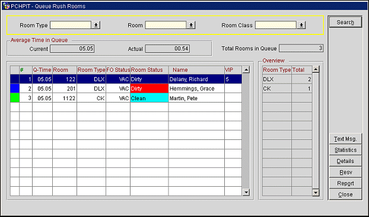Image resolution: width=369 pixels, height=217 pixels.
Task: Generate the queue Report
Action: pyautogui.click(x=345, y=183)
